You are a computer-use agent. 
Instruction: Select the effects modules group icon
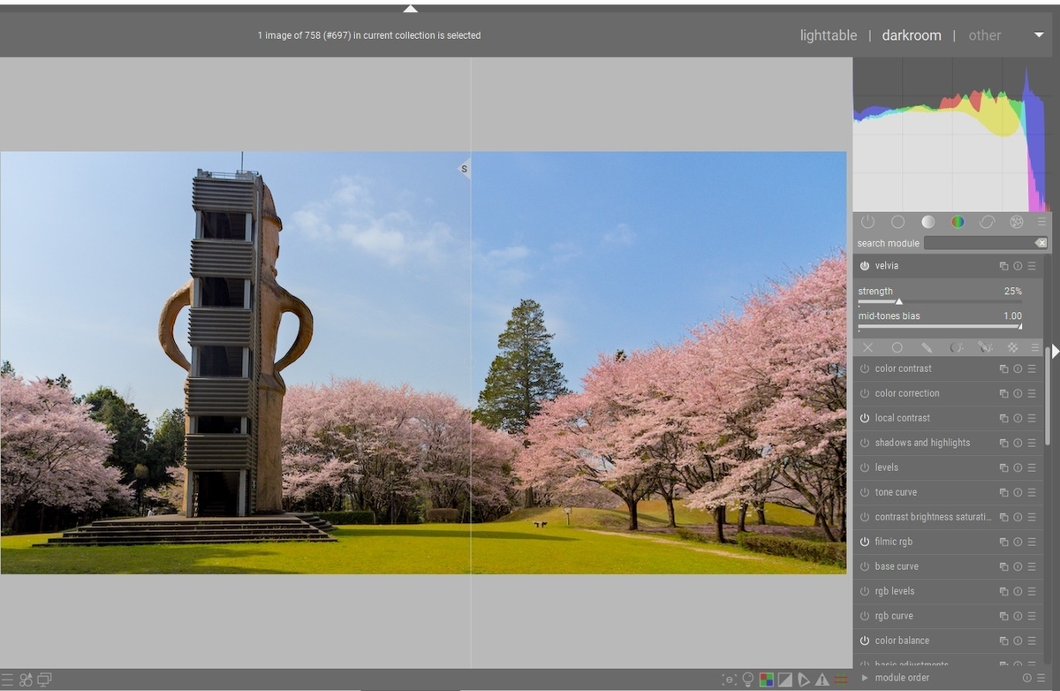pyautogui.click(x=1016, y=222)
